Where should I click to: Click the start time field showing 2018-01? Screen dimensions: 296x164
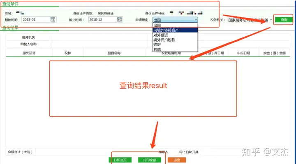(39, 20)
